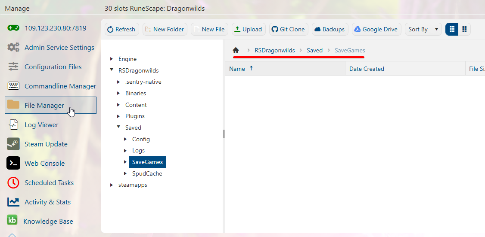Screen dimensions: 485x237
Task: Open Commandline Manager from sidebar
Action: coord(60,86)
